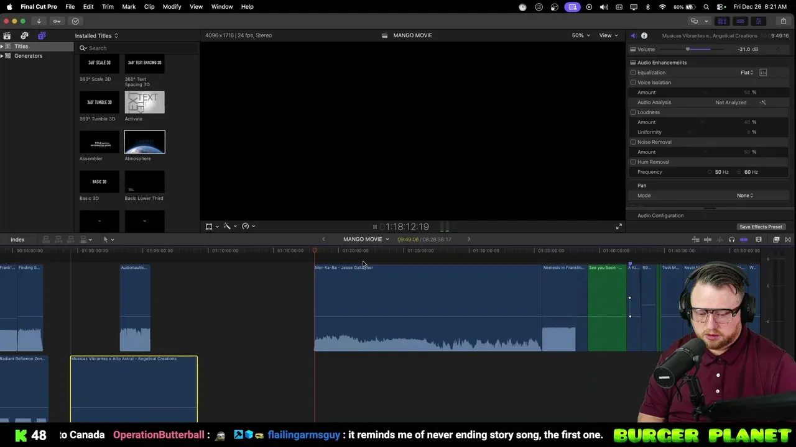Select the green See you Soon clip
Image resolution: width=796 pixels, height=447 pixels.
[607, 308]
